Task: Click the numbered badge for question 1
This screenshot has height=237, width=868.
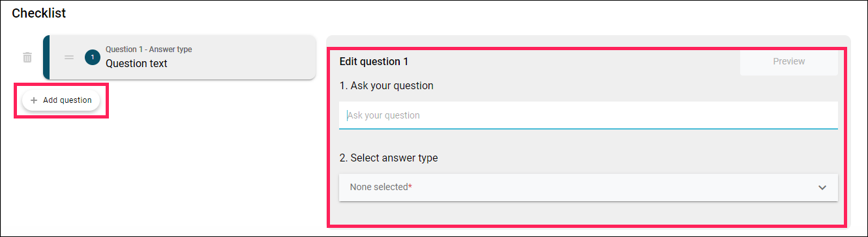Action: tap(93, 57)
